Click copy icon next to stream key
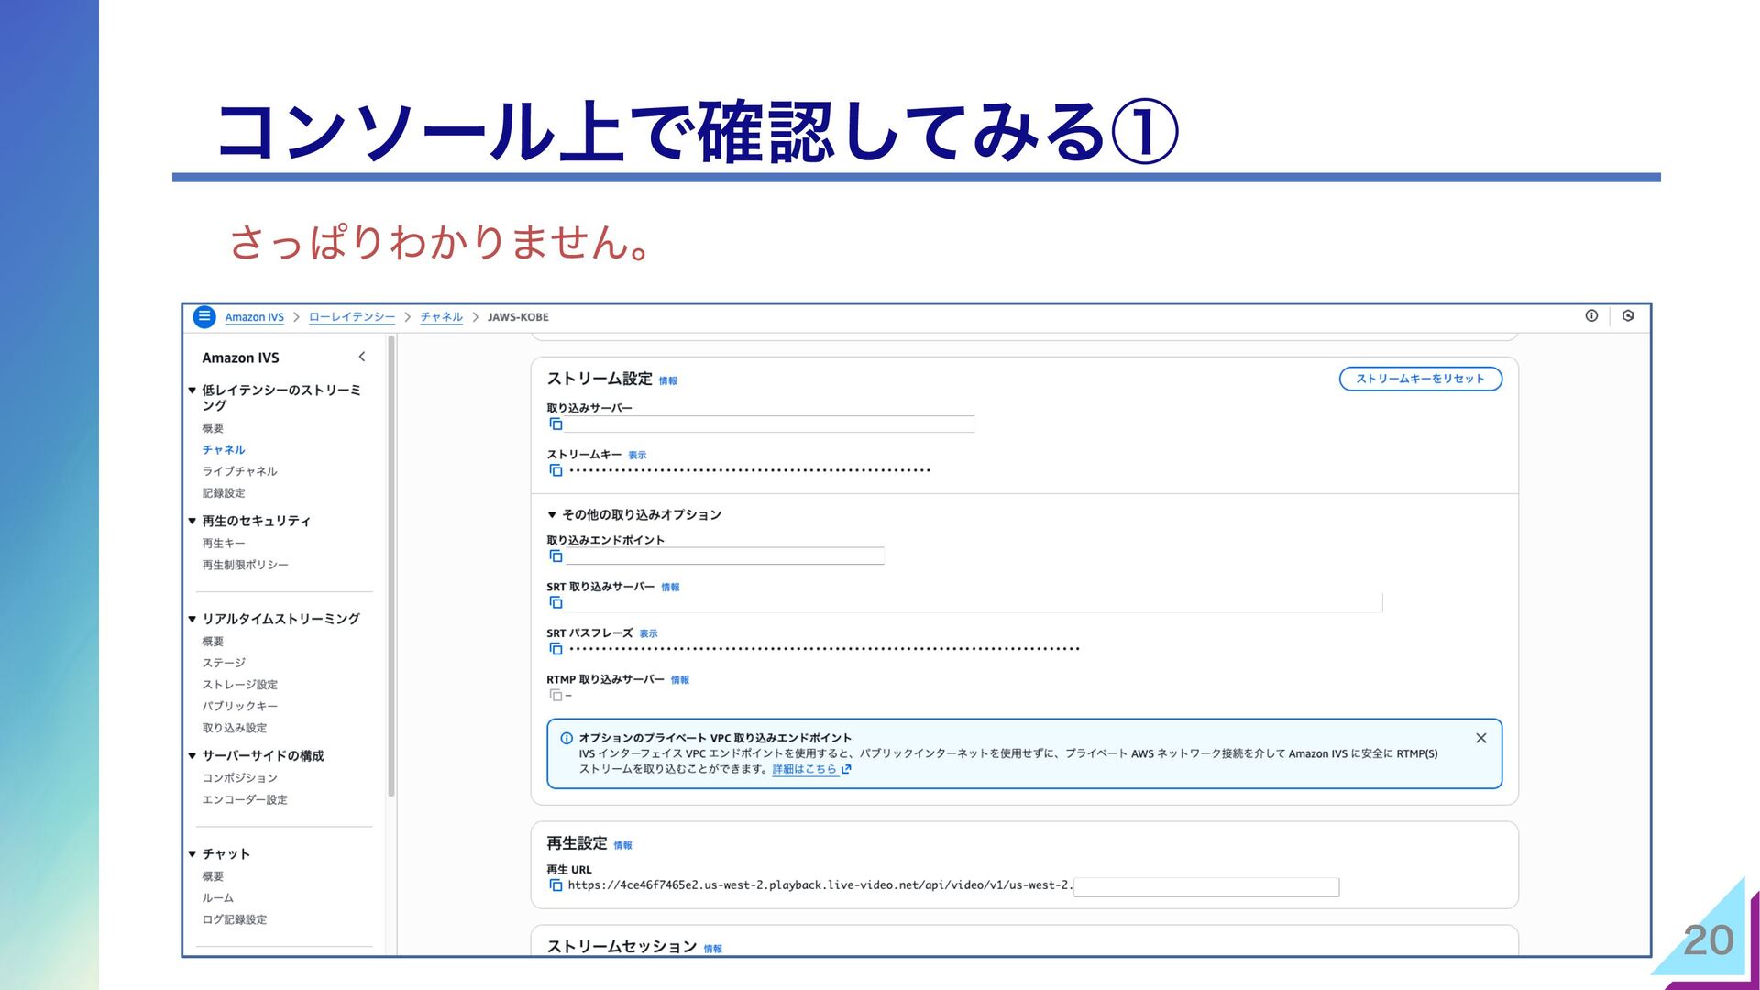 555,470
